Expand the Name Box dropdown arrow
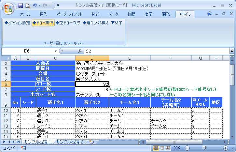The image size is (236, 152). 56,51
